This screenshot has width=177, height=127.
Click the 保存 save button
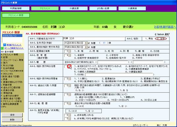(12, 115)
